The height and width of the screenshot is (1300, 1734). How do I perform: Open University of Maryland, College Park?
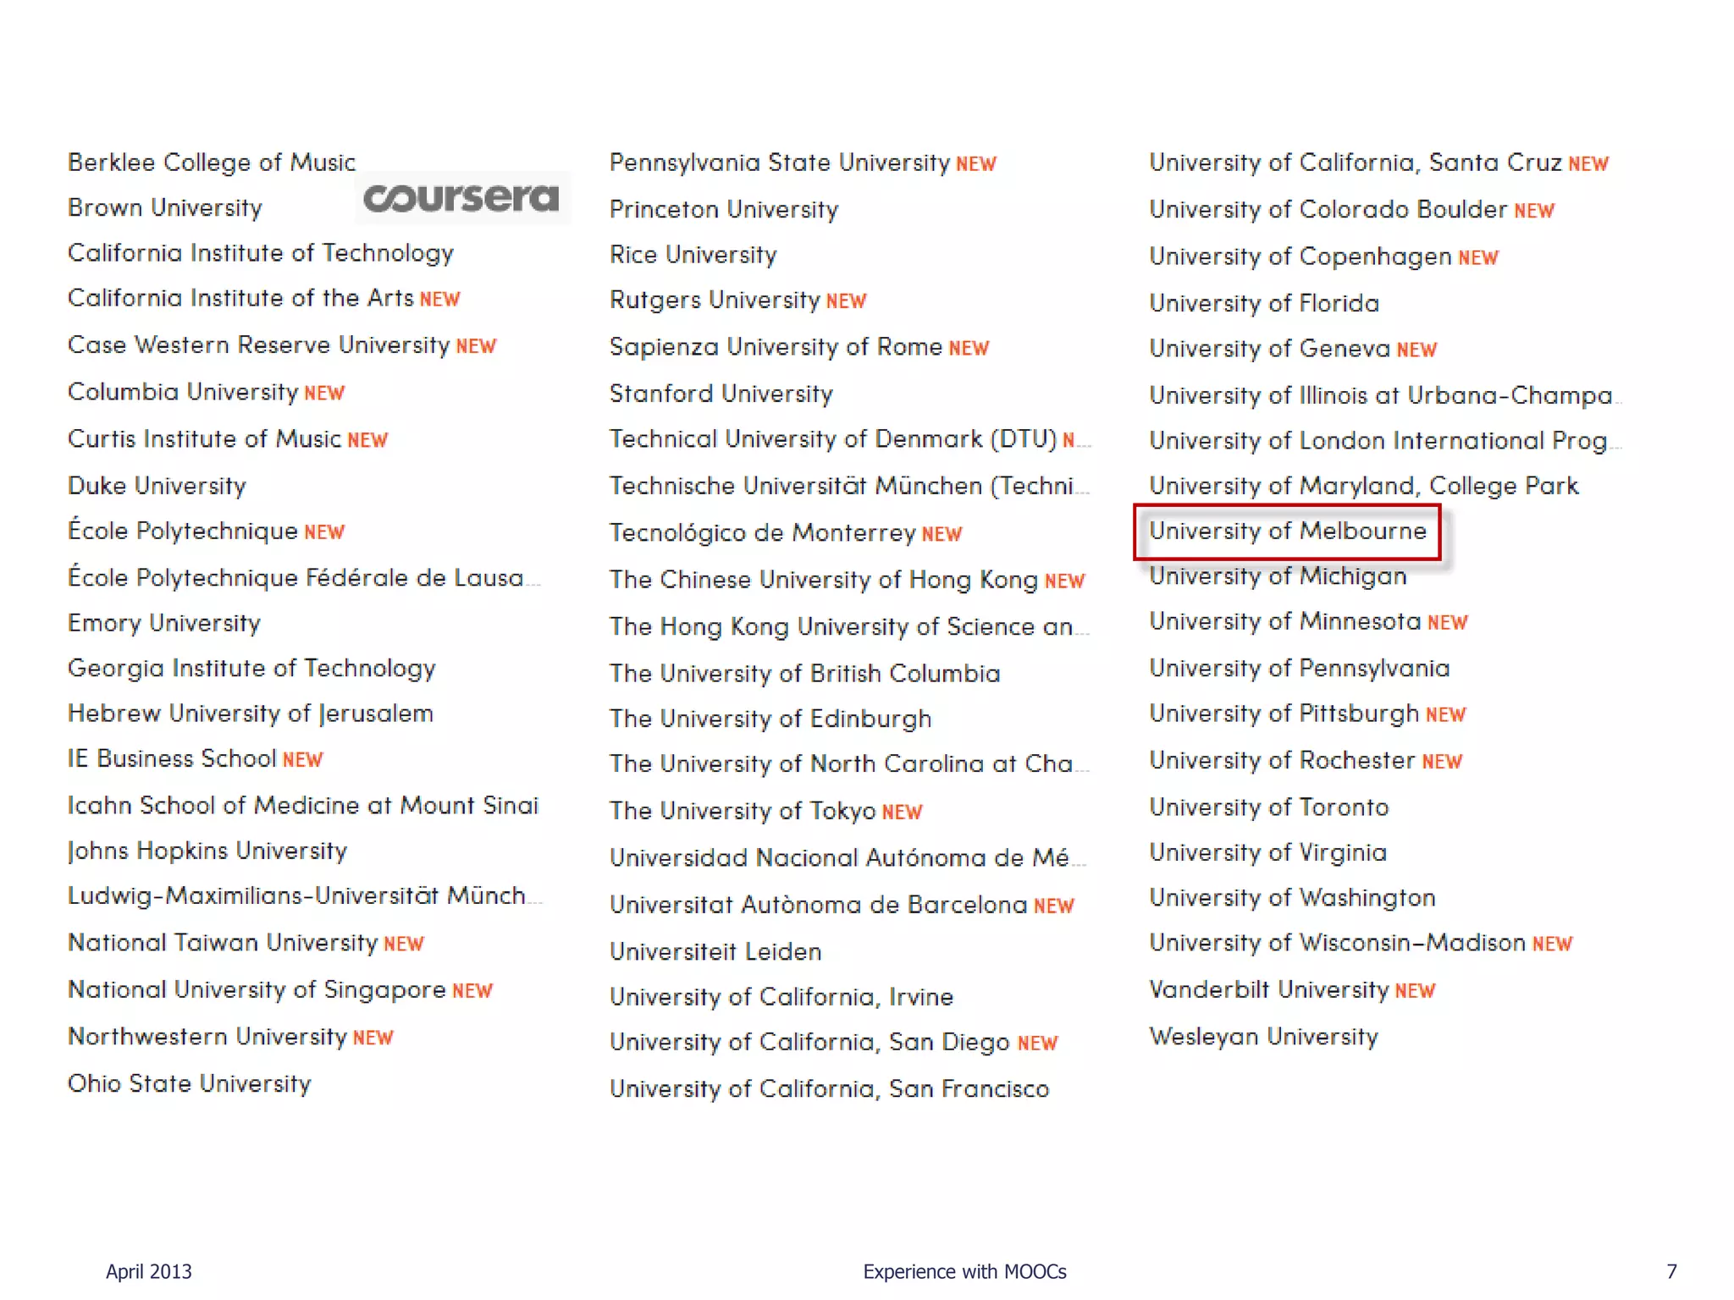click(1364, 487)
